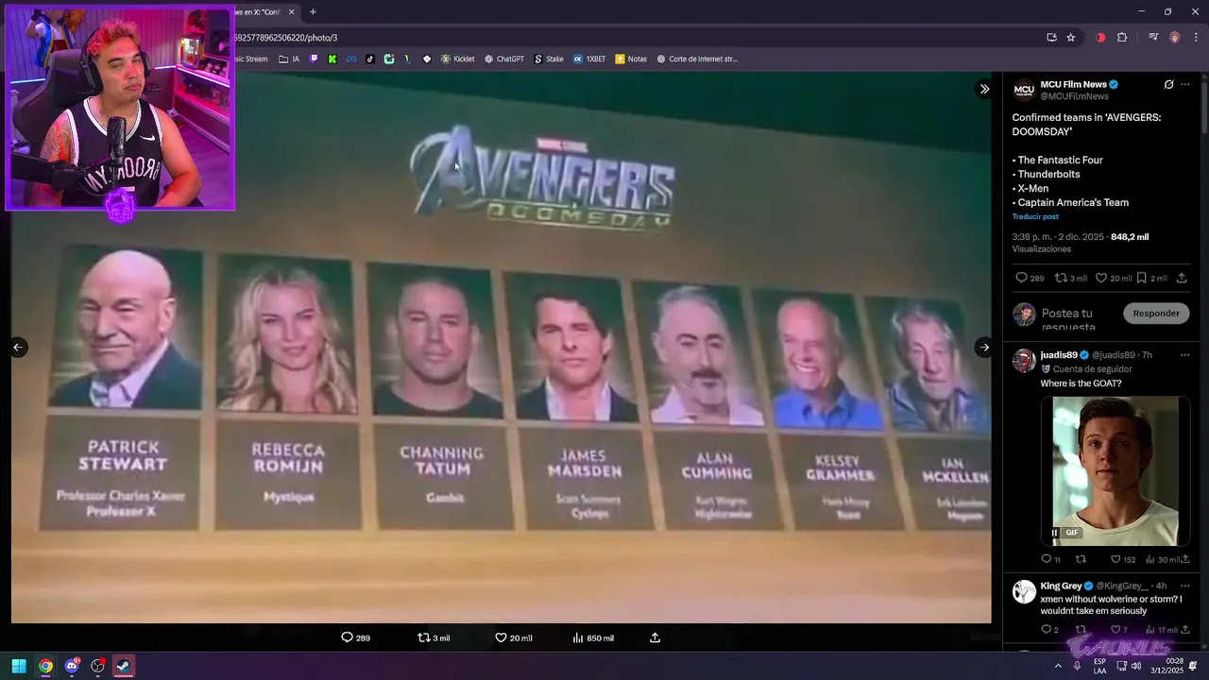Bookmark this page with the star icon
The width and height of the screenshot is (1209, 680).
coord(1071,38)
